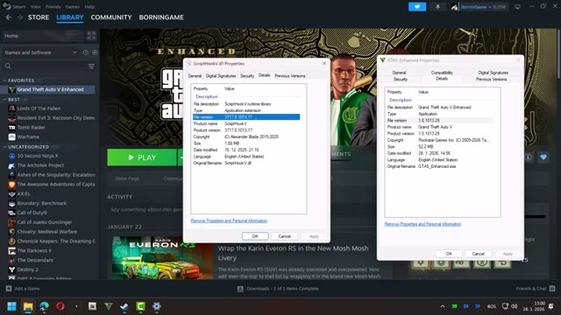
Task: Click the green PLAY button
Action: pyautogui.click(x=142, y=157)
